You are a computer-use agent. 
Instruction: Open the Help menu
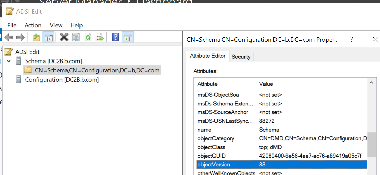click(76, 25)
